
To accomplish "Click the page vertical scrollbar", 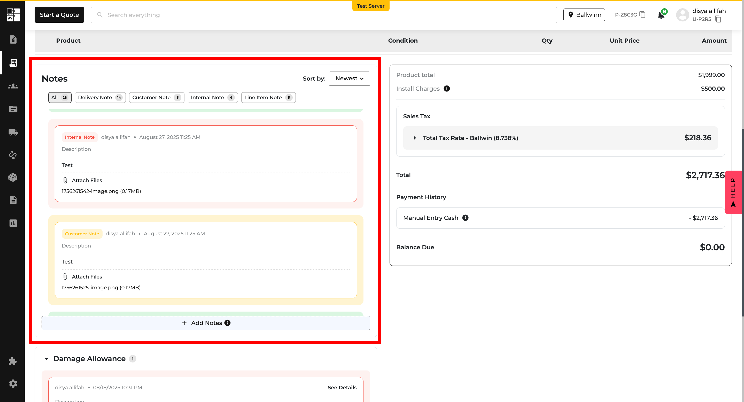I will [x=742, y=222].
